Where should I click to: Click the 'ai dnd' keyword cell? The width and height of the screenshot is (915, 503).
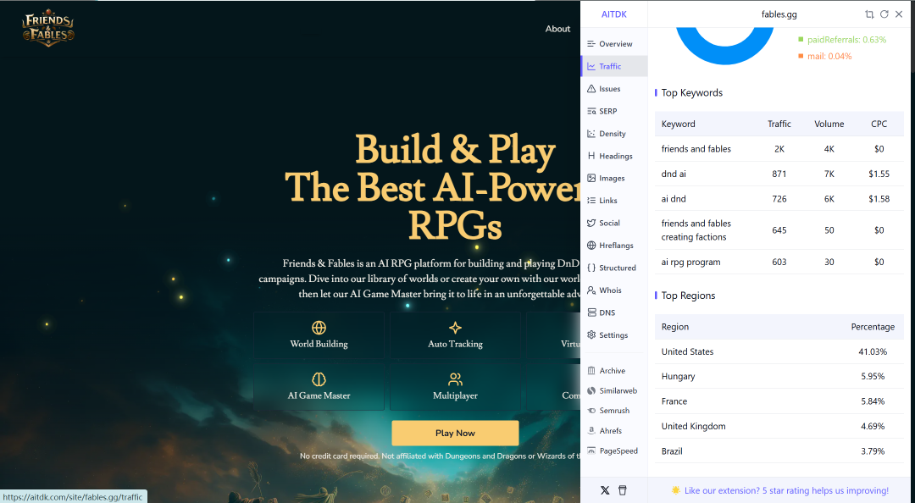674,199
